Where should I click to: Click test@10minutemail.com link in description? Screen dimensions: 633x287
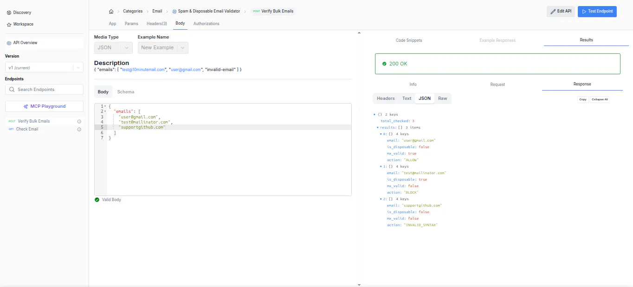[x=143, y=70]
